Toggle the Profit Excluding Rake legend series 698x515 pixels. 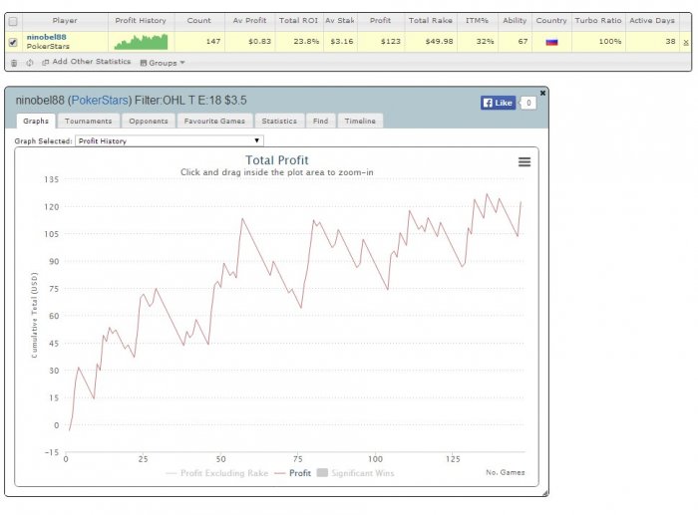click(216, 473)
